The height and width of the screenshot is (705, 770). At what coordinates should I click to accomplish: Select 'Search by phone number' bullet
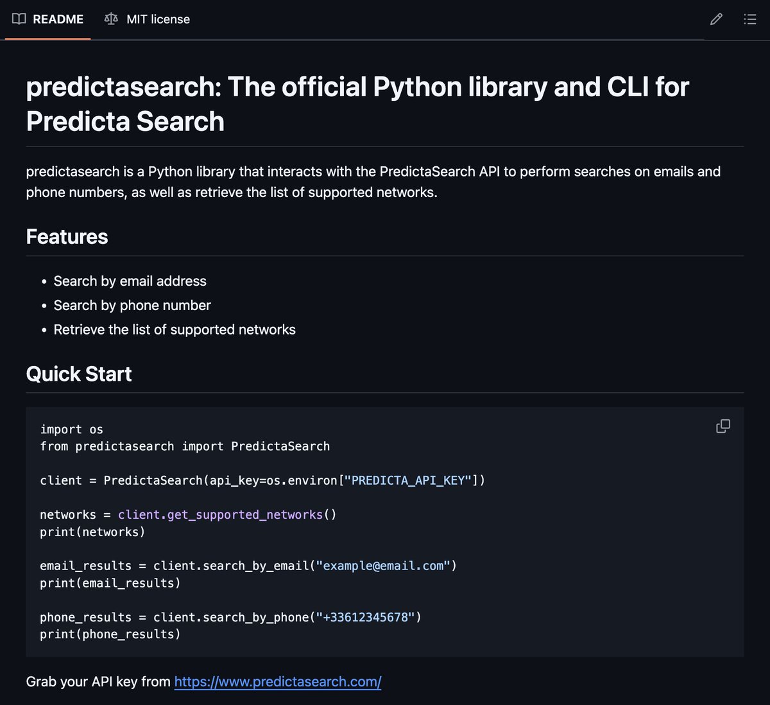tap(132, 305)
